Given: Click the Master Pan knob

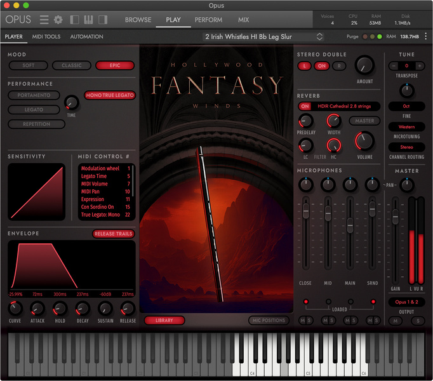Looking at the screenshot, I should tap(406, 185).
